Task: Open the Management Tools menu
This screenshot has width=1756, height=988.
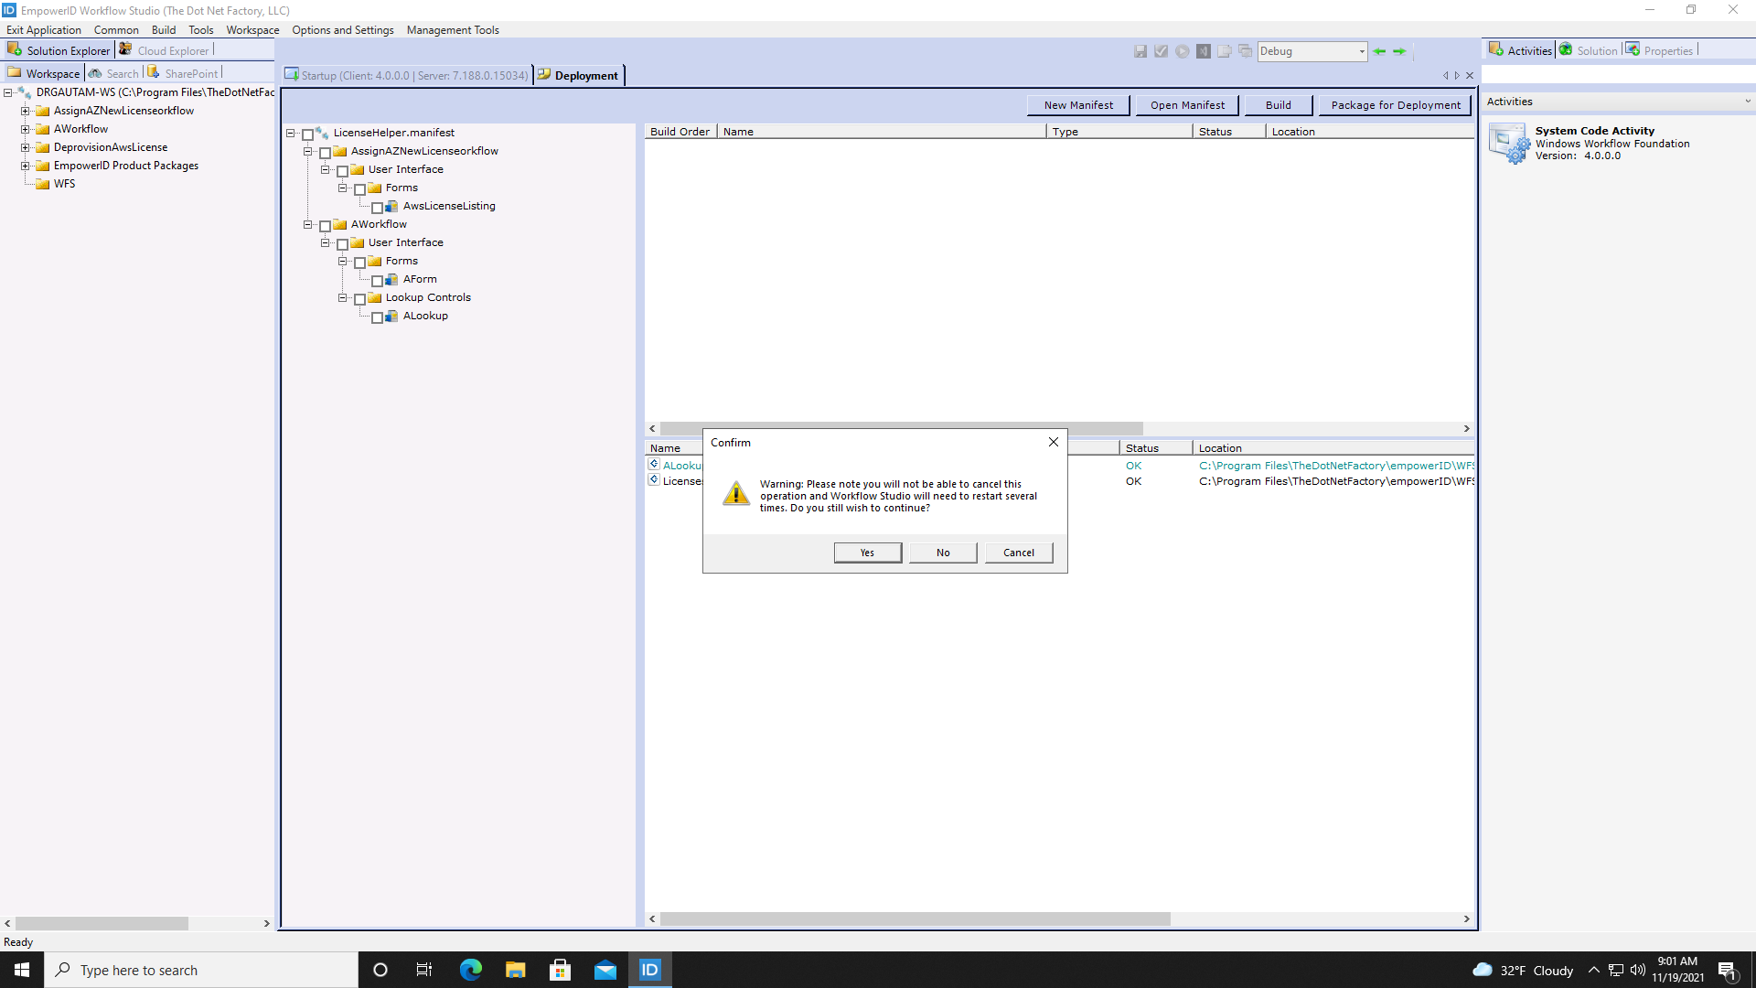Action: 453,29
